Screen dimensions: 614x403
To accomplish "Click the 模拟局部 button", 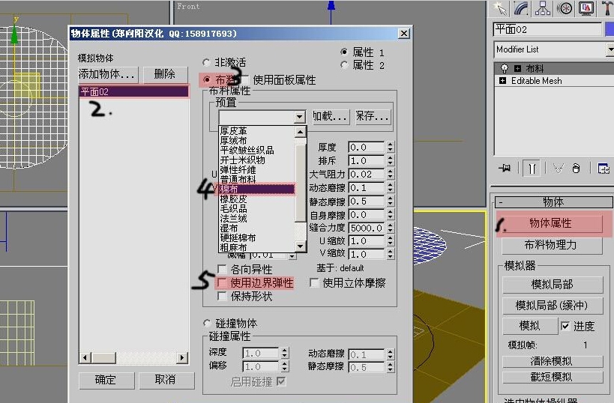I will click(x=552, y=285).
